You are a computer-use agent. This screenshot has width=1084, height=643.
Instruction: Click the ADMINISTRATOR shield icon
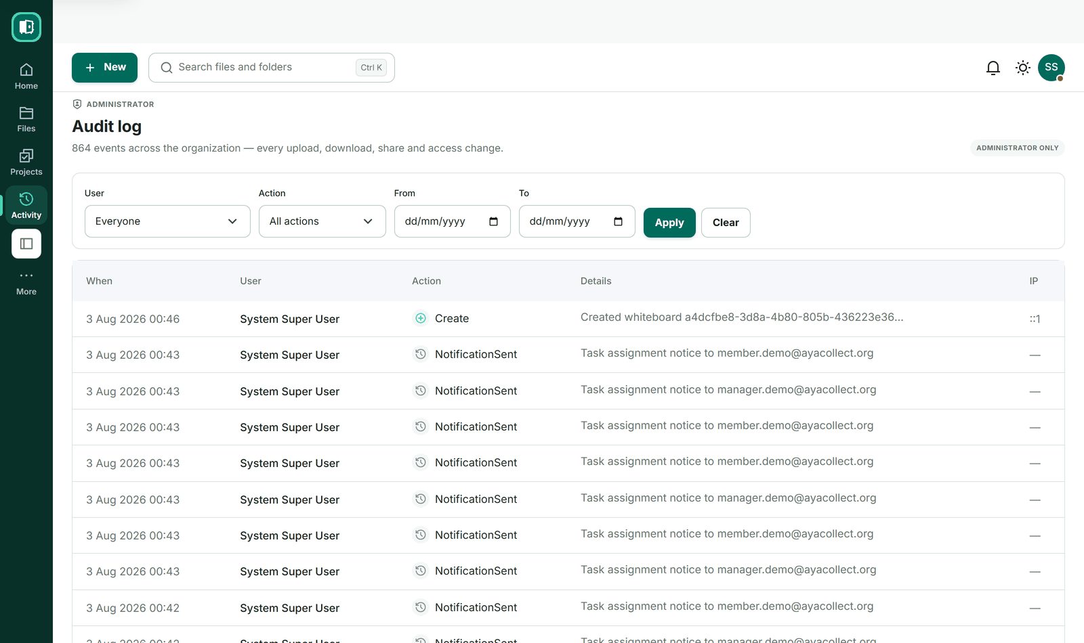(77, 104)
